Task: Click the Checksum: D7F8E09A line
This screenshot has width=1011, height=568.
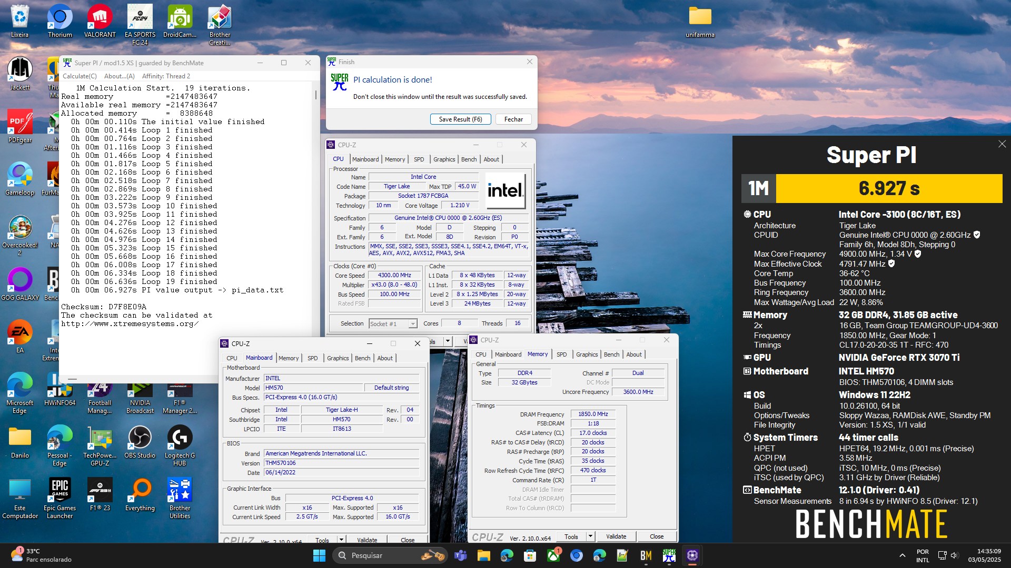Action: (104, 307)
